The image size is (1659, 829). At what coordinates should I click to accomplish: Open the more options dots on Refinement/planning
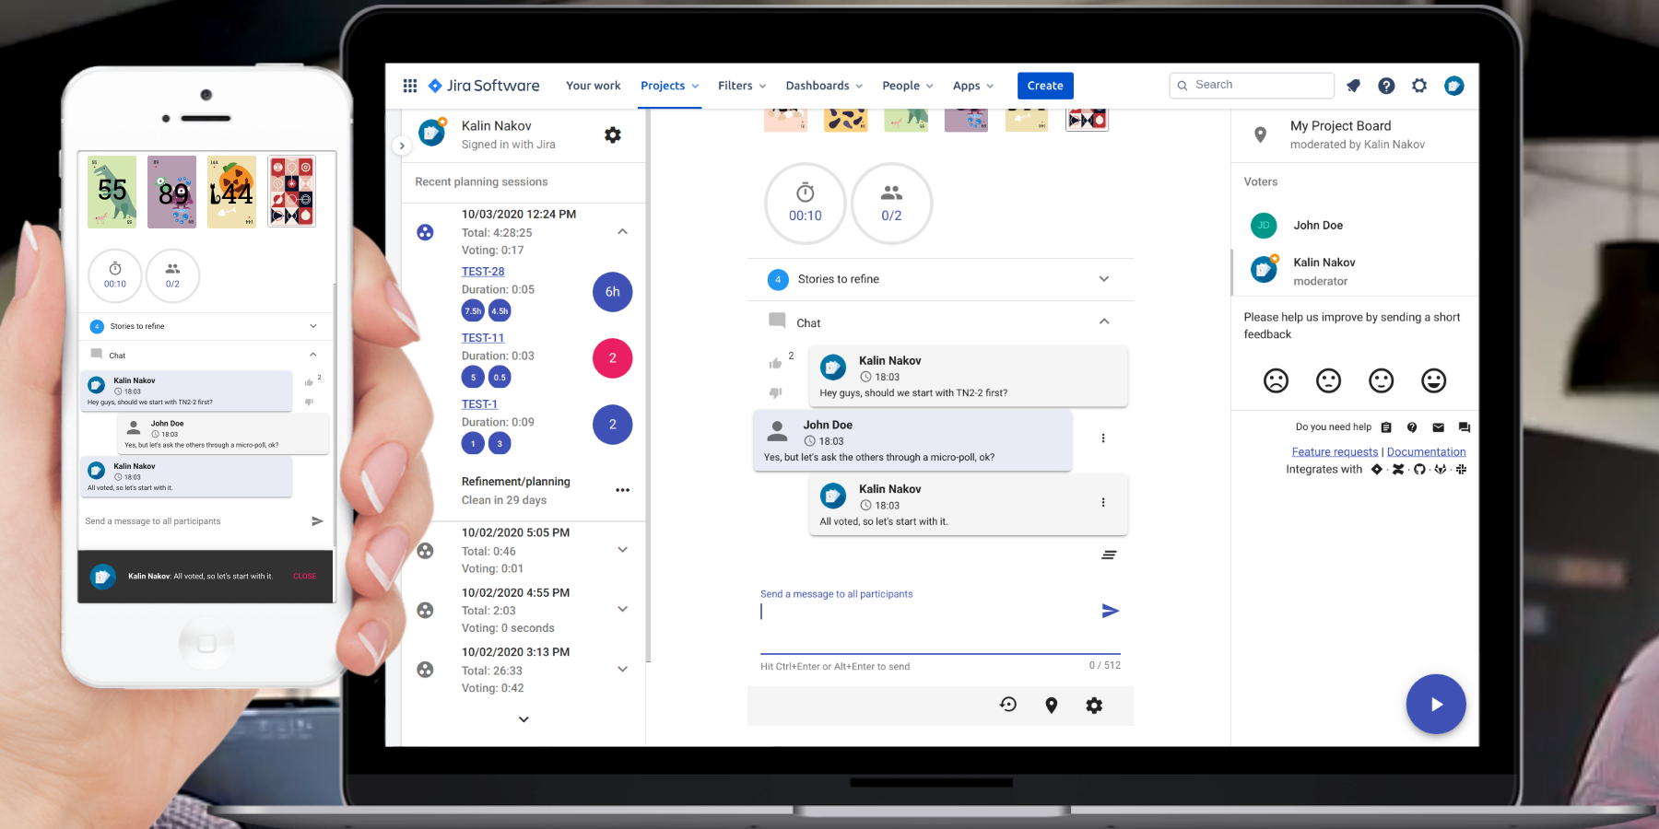(623, 490)
